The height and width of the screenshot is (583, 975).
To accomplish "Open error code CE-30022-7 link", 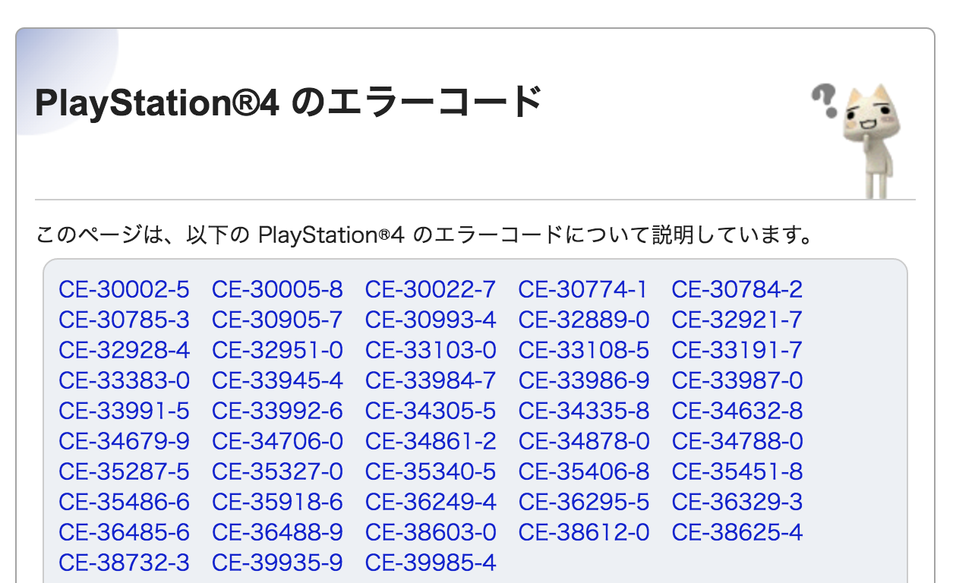I will pyautogui.click(x=431, y=289).
